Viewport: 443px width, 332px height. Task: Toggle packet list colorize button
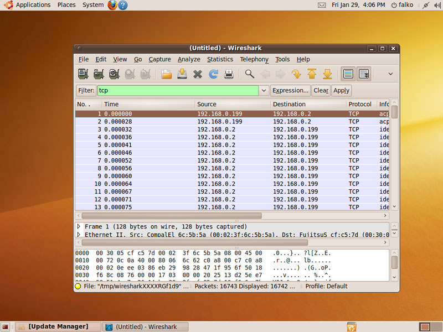coord(348,74)
